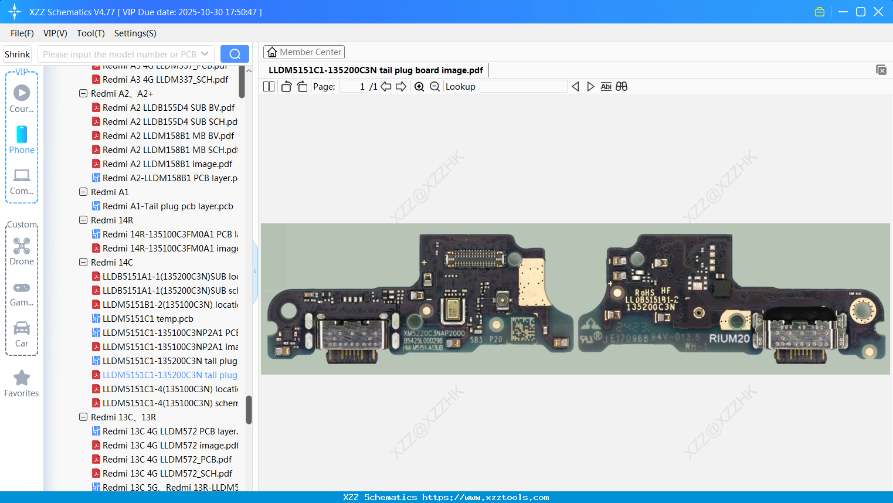Click the Member Center button
The height and width of the screenshot is (503, 893).
pos(304,52)
